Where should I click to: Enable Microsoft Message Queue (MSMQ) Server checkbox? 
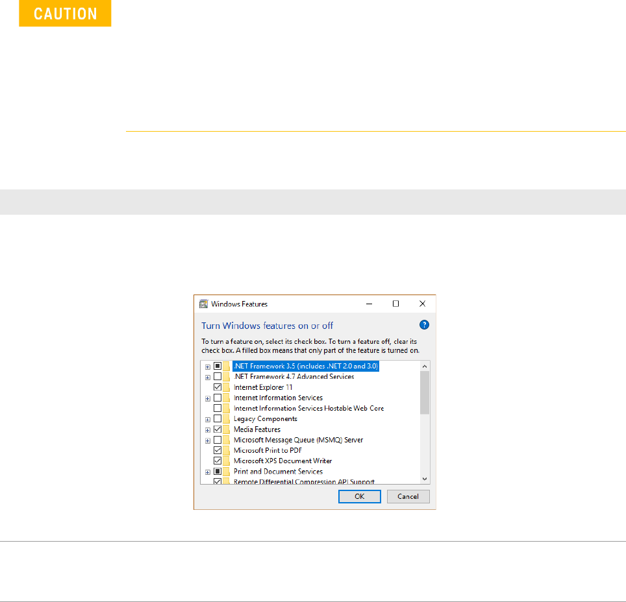pos(218,440)
